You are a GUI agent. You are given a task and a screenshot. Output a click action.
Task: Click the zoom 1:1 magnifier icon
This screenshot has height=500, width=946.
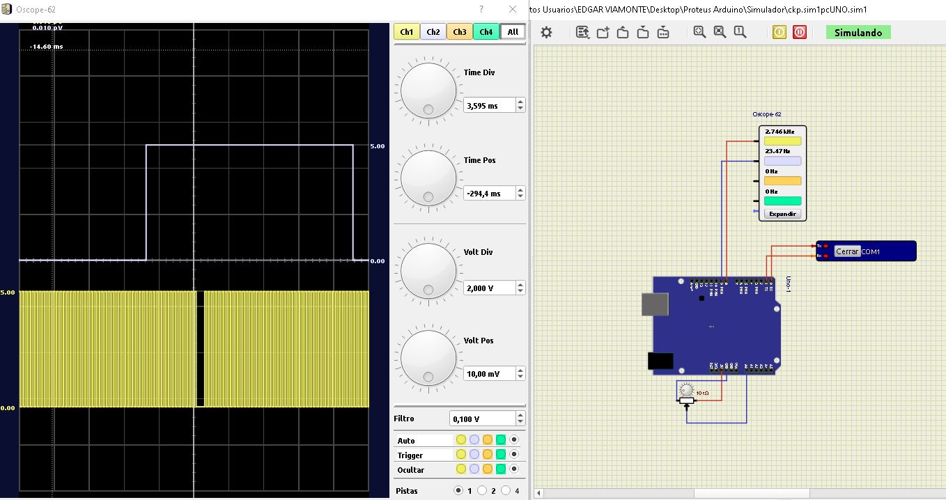tap(740, 32)
